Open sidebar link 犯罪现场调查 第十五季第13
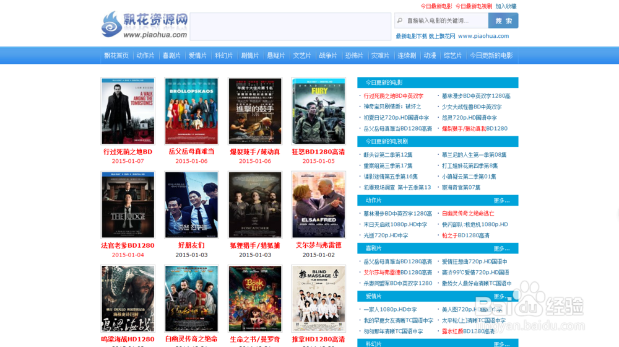The width and height of the screenshot is (619, 347). coord(397,187)
